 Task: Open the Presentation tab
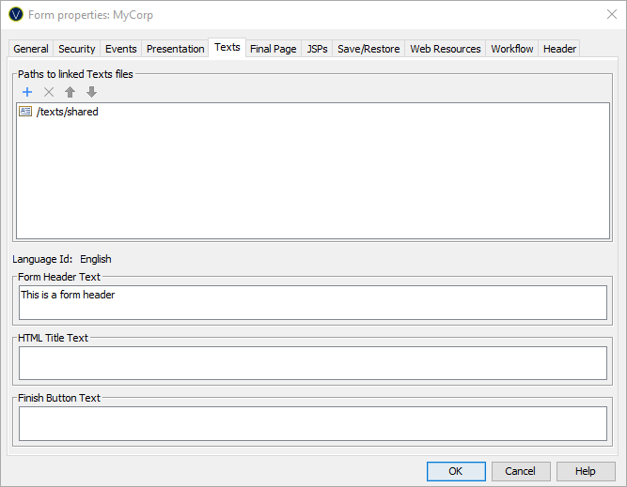[175, 49]
